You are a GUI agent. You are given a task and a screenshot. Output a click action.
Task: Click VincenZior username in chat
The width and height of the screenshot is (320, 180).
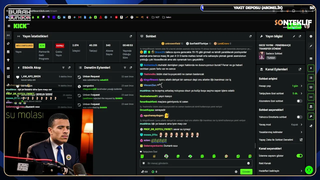click(x=150, y=85)
